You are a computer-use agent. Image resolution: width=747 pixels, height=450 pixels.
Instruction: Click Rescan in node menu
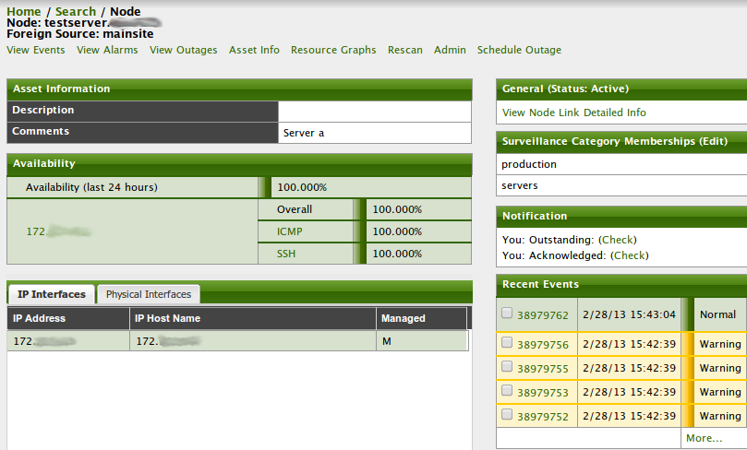pyautogui.click(x=405, y=50)
